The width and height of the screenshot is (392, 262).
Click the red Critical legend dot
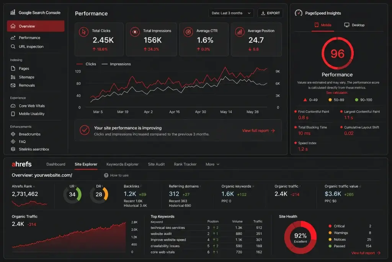(330, 226)
